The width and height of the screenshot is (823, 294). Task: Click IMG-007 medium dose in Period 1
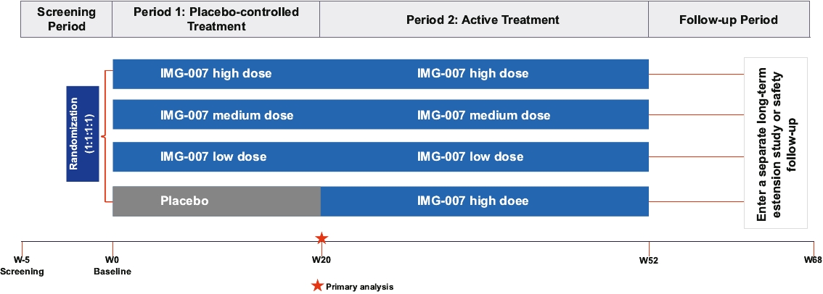[226, 115]
